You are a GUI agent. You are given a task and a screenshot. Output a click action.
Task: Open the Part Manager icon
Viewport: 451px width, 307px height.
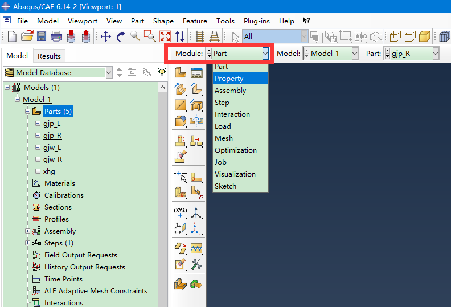click(x=196, y=73)
